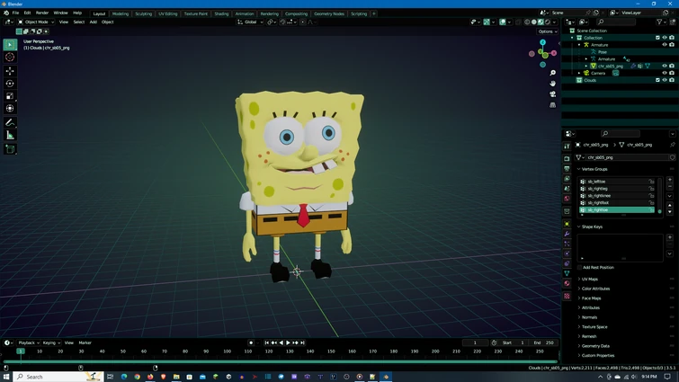
Task: Disable Collection checkbox in outliner
Action: pos(657,38)
